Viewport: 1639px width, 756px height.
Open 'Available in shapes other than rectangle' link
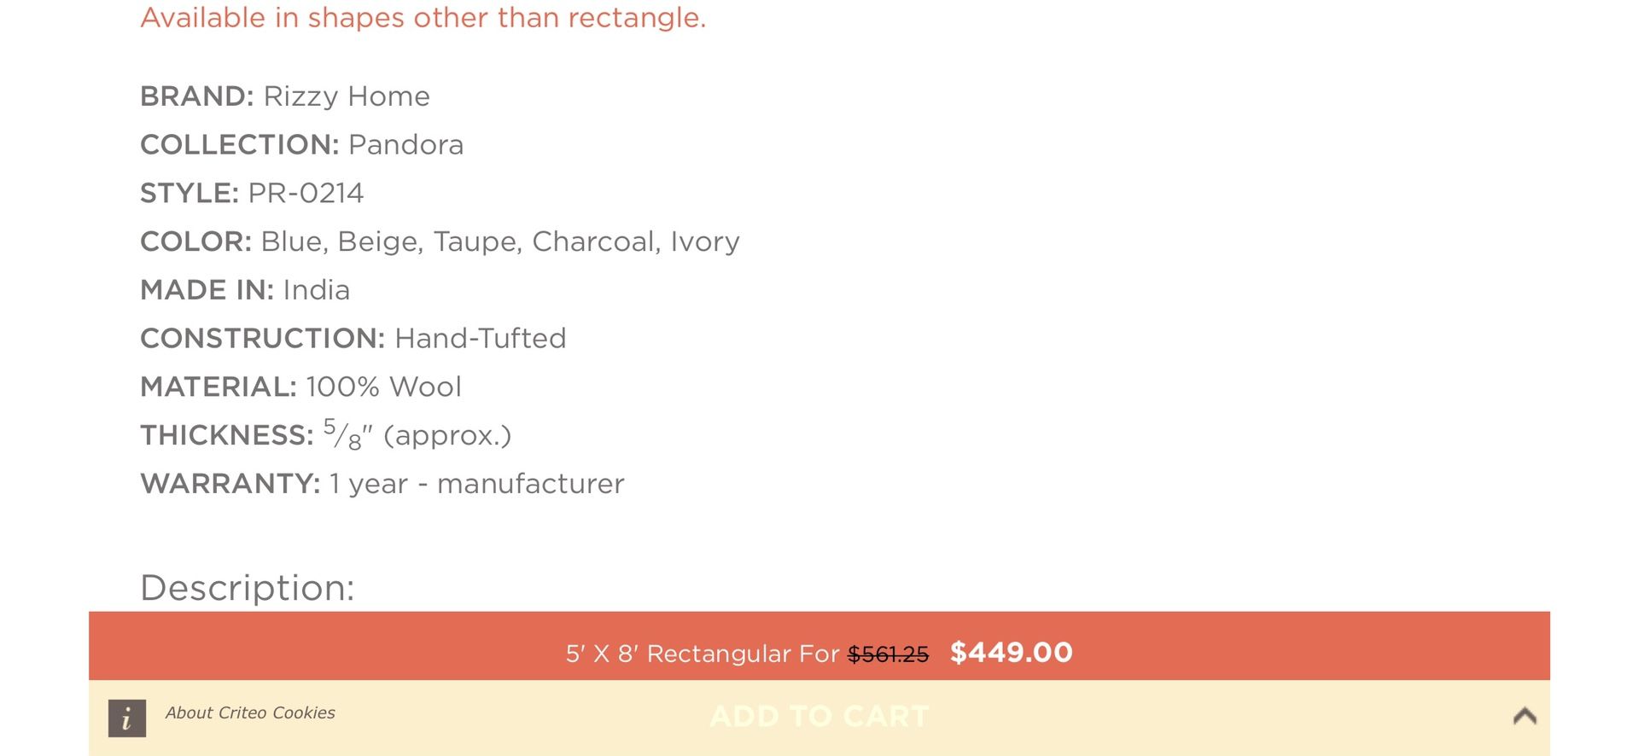pyautogui.click(x=423, y=18)
